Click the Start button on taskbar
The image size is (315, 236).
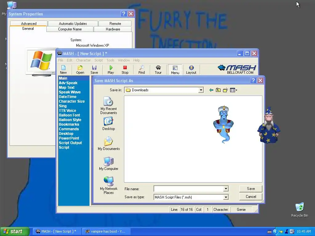15,231
